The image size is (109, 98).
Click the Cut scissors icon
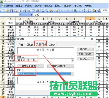pyautogui.click(x=43, y=11)
